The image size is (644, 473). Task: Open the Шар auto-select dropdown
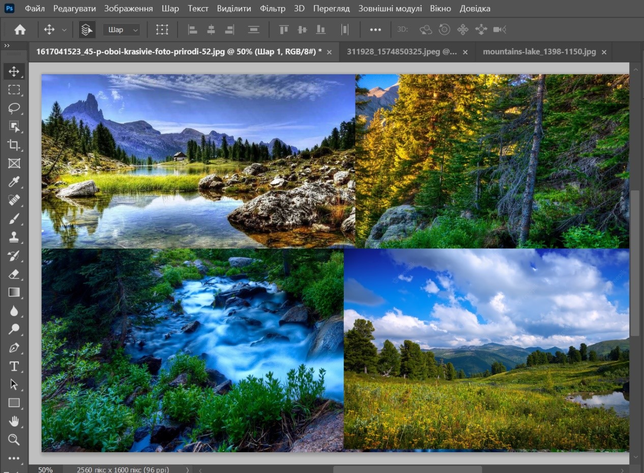[x=122, y=30]
